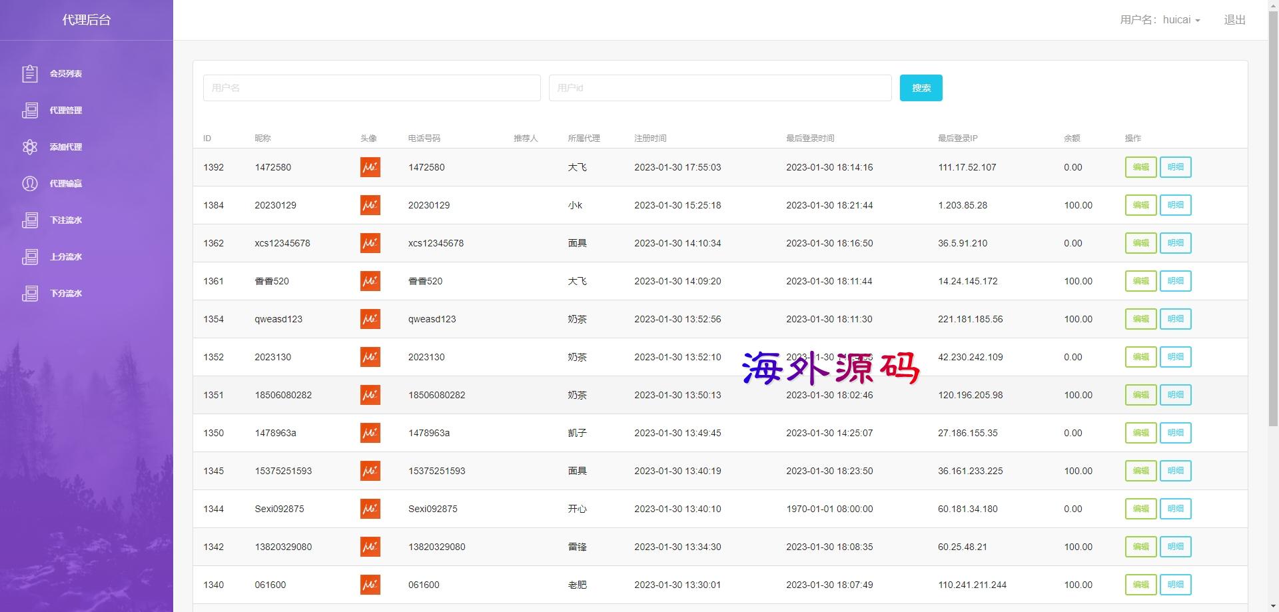
Task: Edit user 1478963a via 编辑
Action: [1141, 433]
